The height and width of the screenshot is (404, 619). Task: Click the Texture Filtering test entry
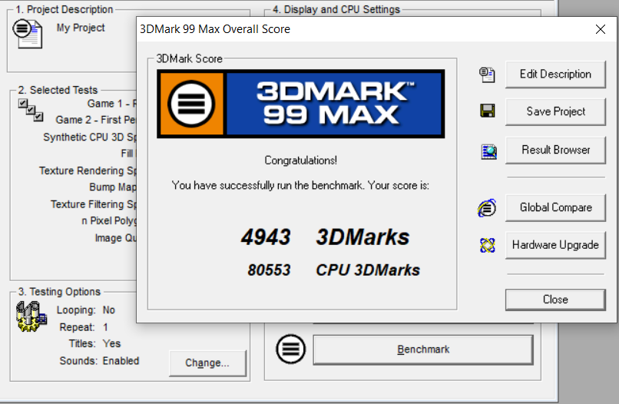(94, 204)
